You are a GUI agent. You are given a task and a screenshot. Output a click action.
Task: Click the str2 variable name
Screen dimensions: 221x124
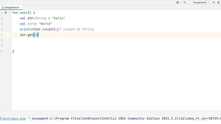(31, 24)
